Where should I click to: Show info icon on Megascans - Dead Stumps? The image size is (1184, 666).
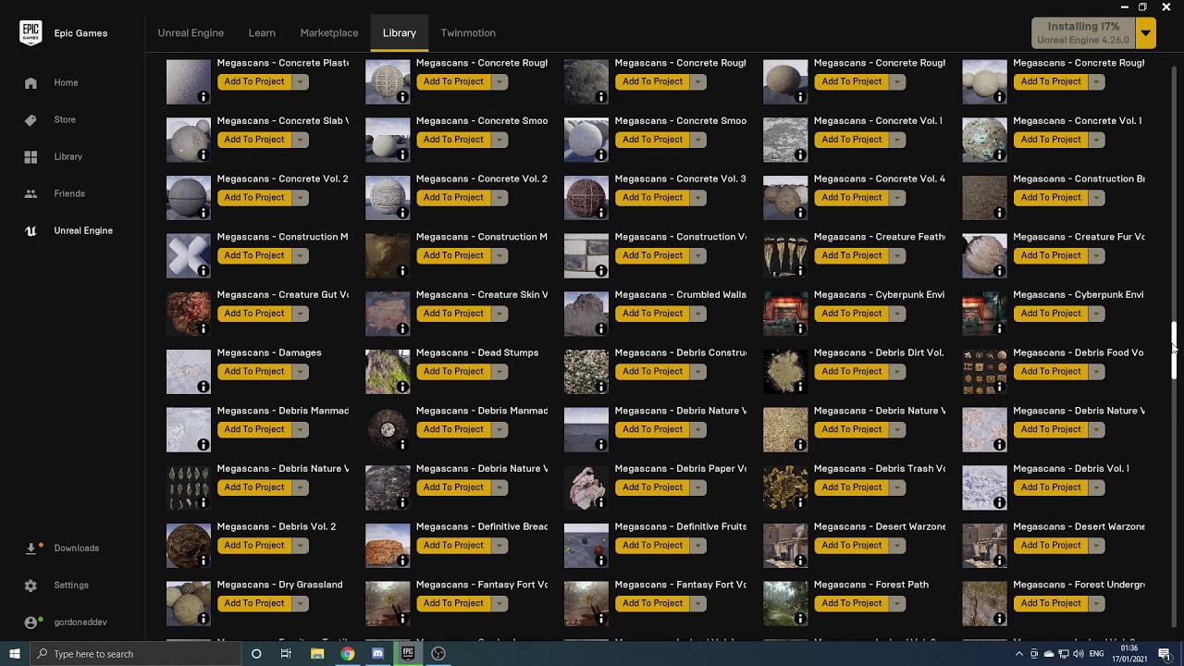point(401,386)
